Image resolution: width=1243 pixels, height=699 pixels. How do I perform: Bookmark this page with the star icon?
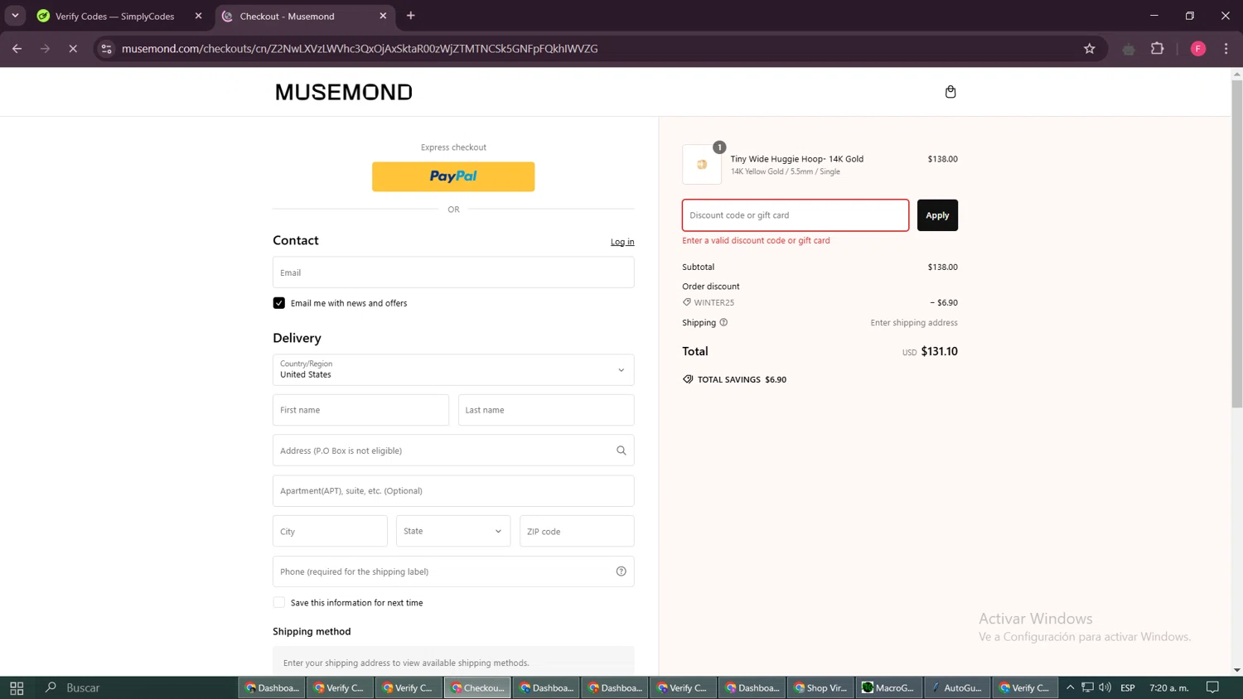click(x=1090, y=49)
